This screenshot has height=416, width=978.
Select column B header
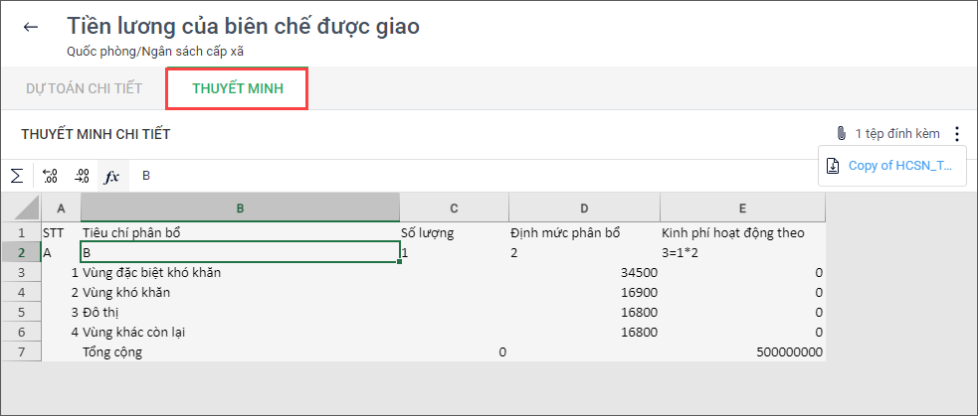pyautogui.click(x=240, y=208)
